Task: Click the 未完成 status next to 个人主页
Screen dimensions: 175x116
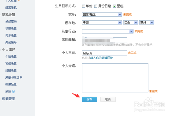Action: 132,53
